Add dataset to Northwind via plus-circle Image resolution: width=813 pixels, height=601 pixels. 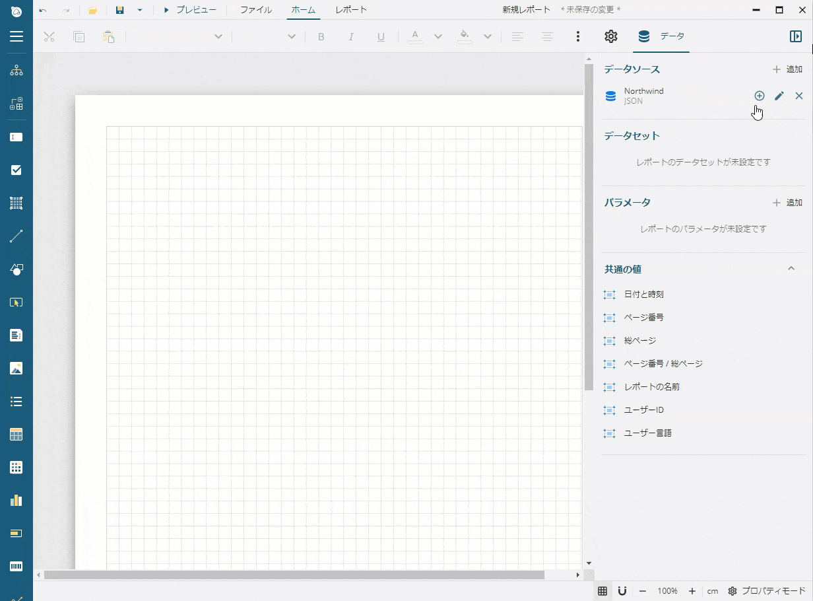point(760,96)
